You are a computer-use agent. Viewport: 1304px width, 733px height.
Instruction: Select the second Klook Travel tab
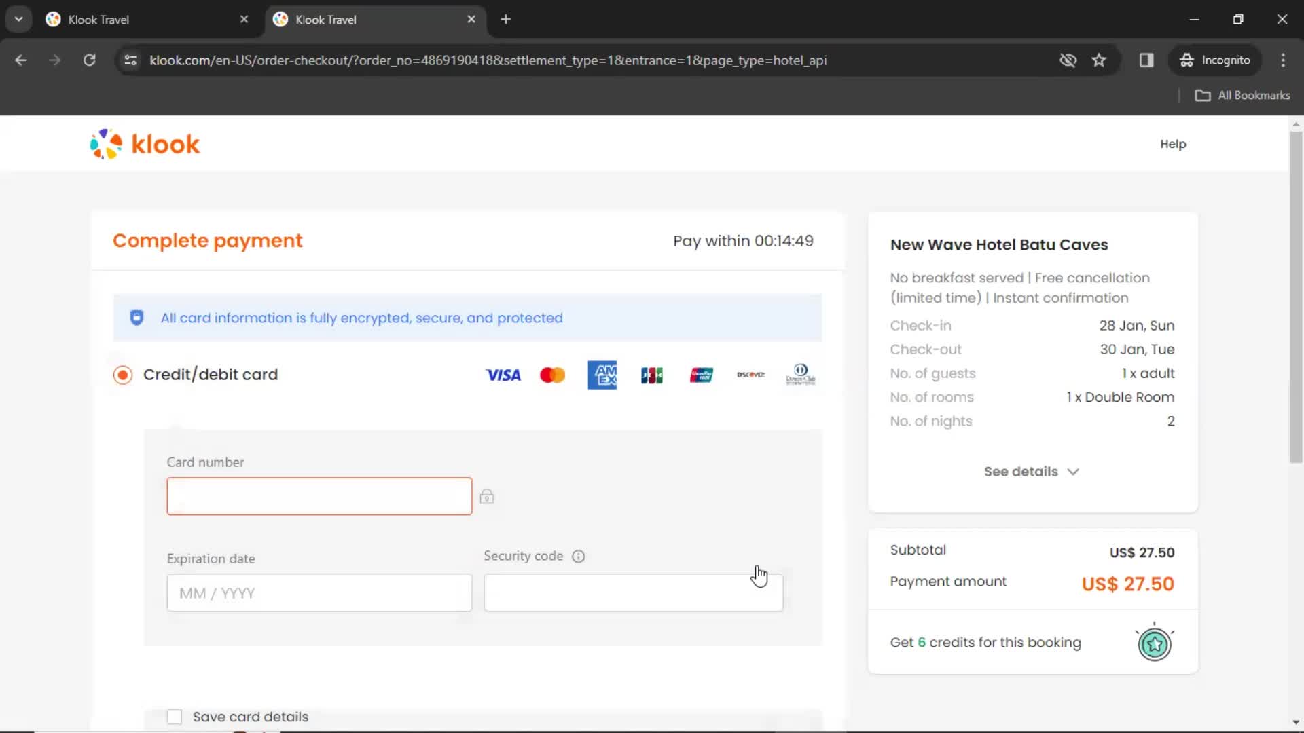(x=375, y=20)
